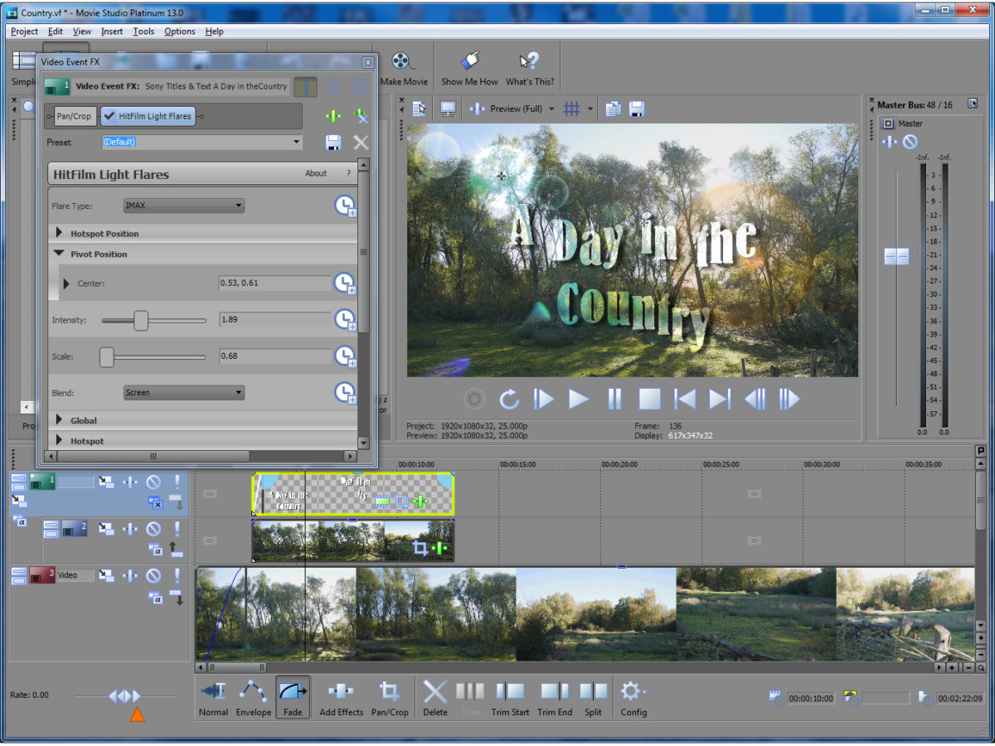The image size is (995, 746).
Task: Open Show Me How tutorials
Action: (469, 66)
